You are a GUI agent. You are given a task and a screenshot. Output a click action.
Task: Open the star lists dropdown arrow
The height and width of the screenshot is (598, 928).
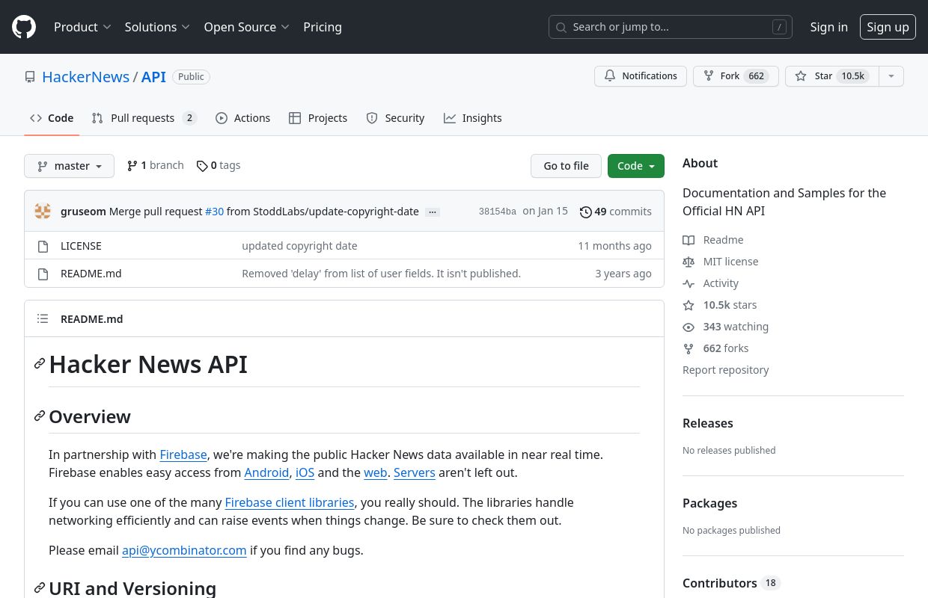click(x=891, y=76)
